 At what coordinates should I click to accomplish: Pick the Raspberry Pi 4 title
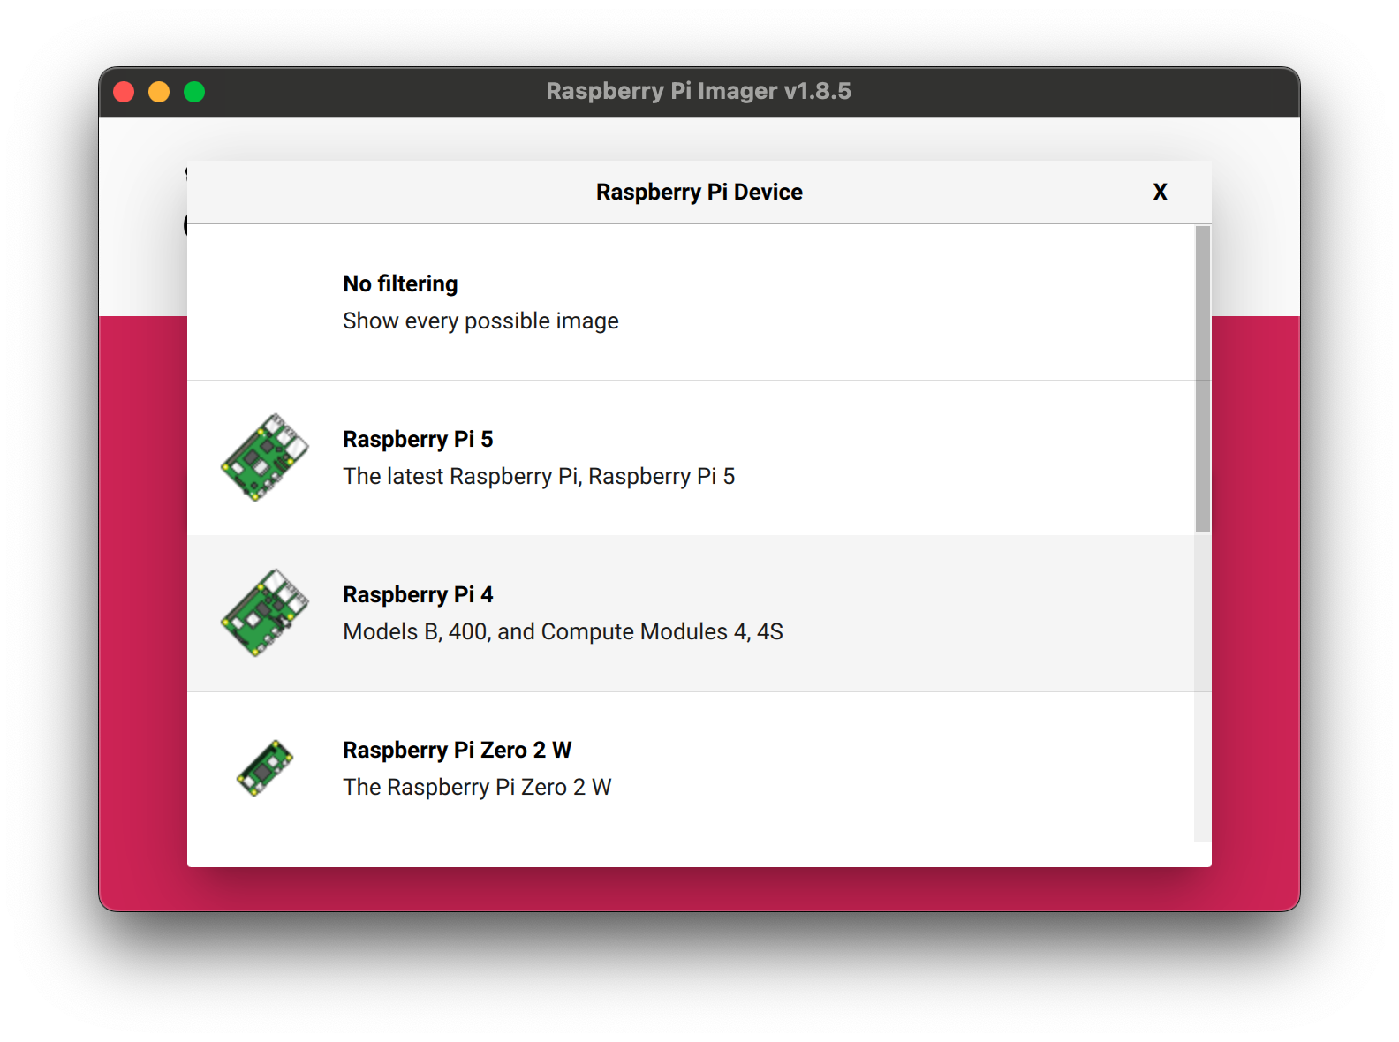click(x=418, y=594)
